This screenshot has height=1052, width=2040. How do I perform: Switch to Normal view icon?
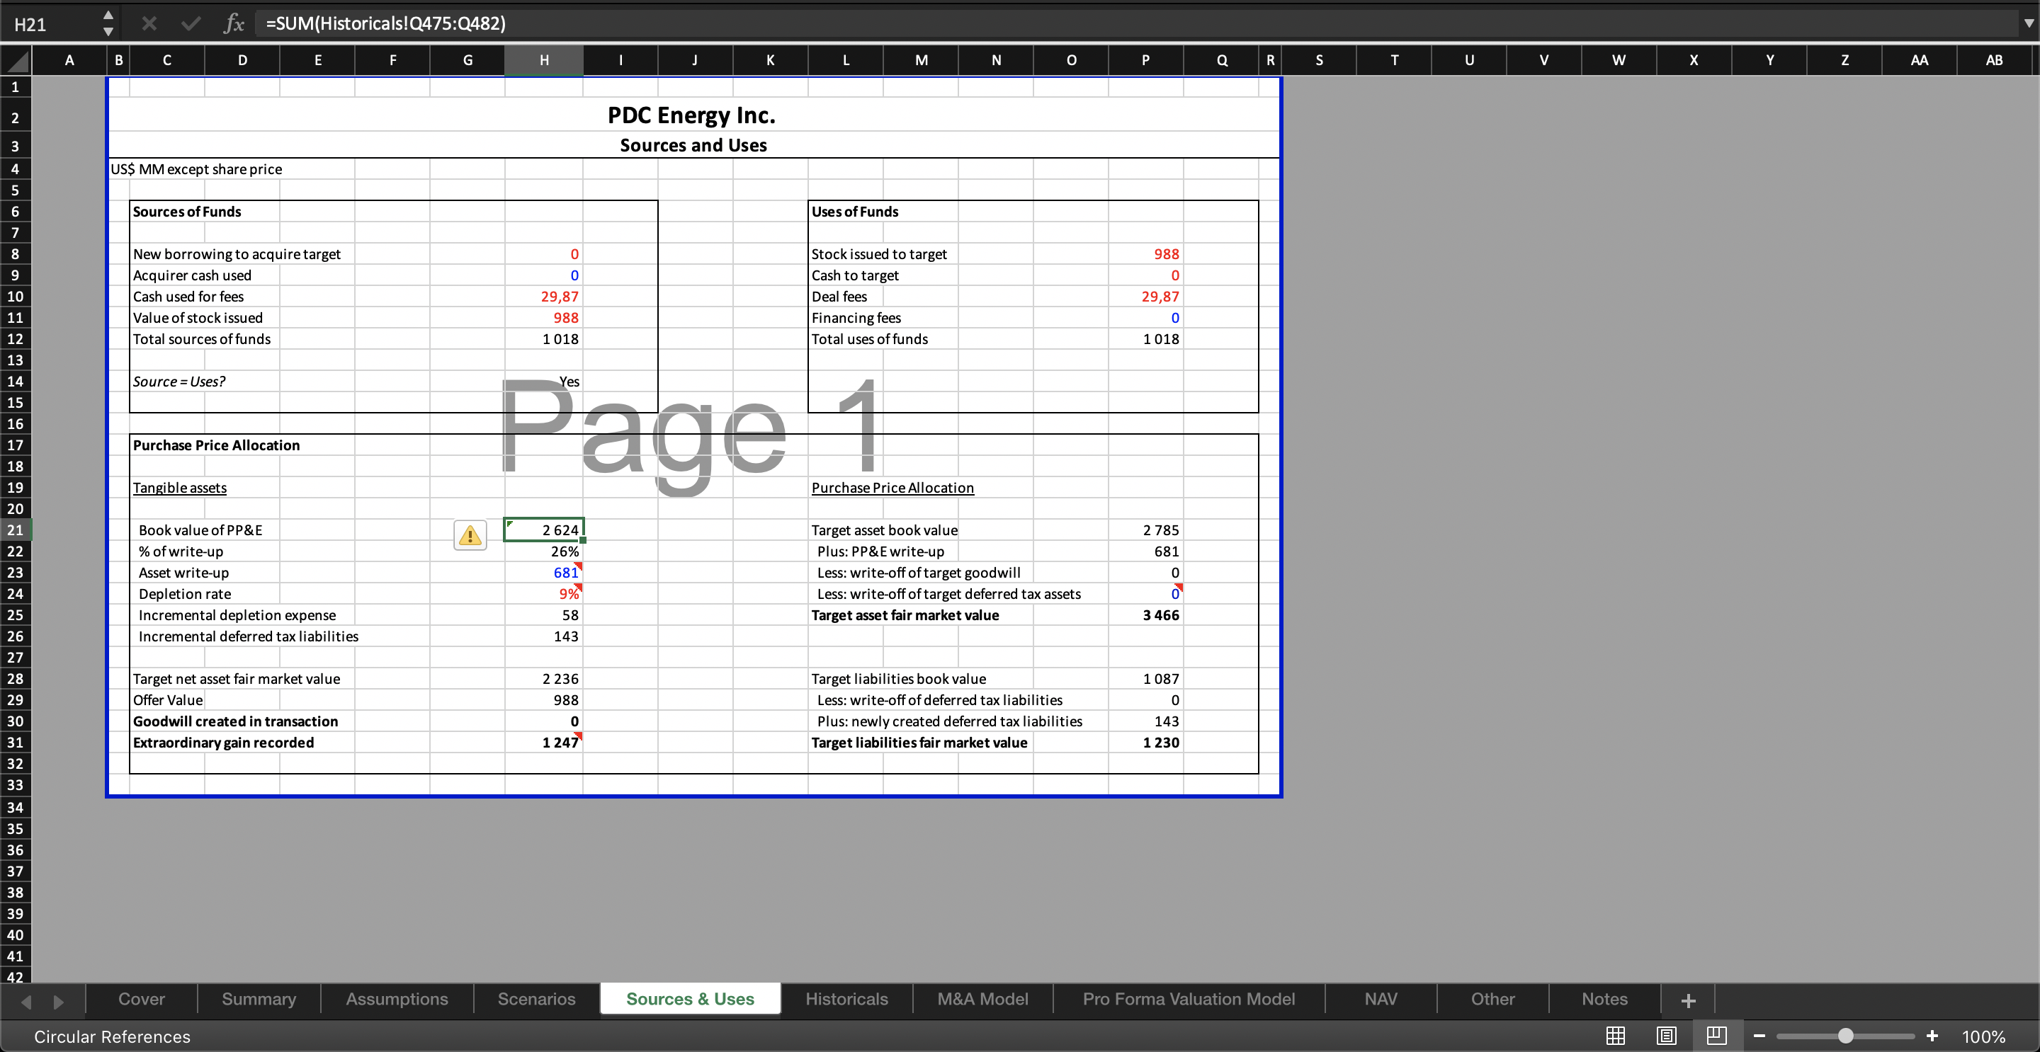pyautogui.click(x=1616, y=1036)
